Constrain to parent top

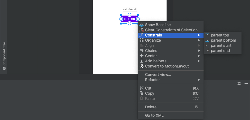[223, 35]
